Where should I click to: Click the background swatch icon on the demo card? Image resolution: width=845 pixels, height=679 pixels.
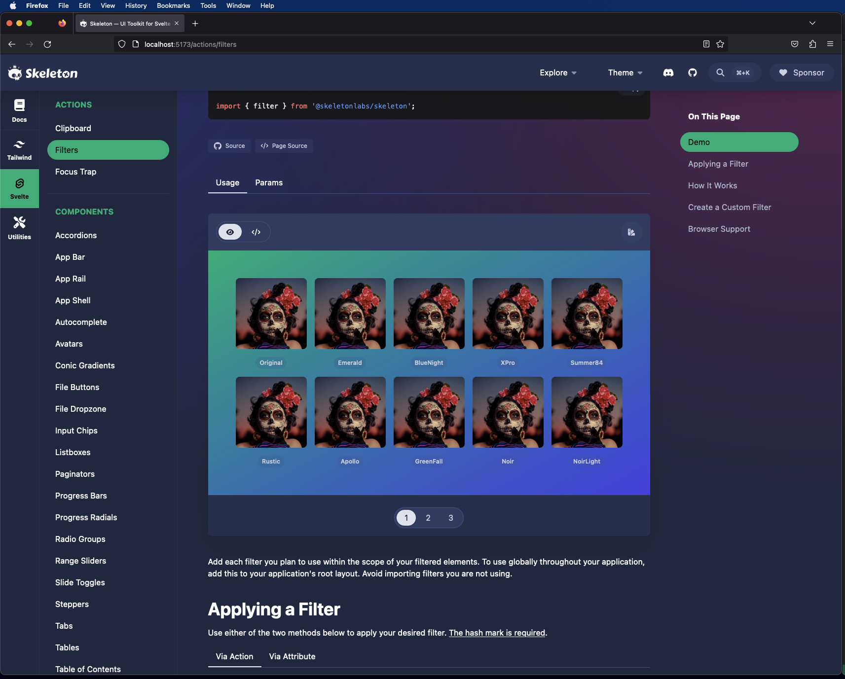click(x=631, y=232)
